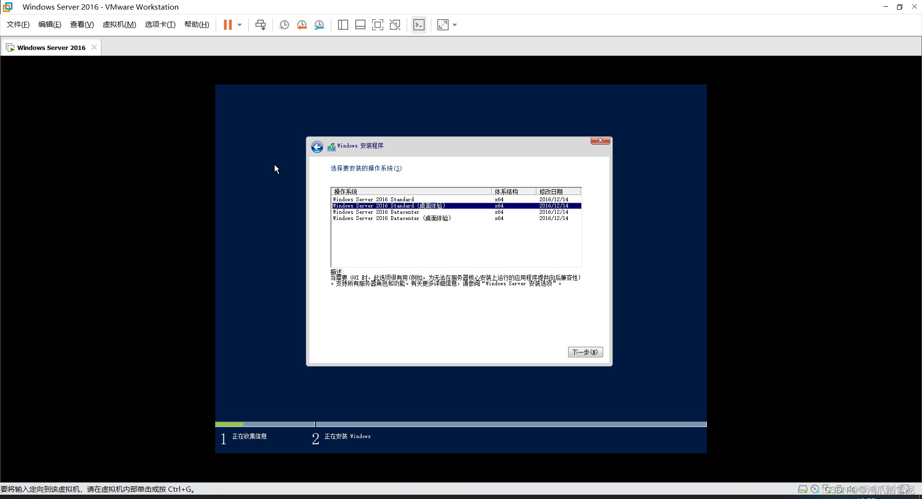The height and width of the screenshot is (499, 922).
Task: Open the snapshot manager icon
Action: [x=319, y=25]
